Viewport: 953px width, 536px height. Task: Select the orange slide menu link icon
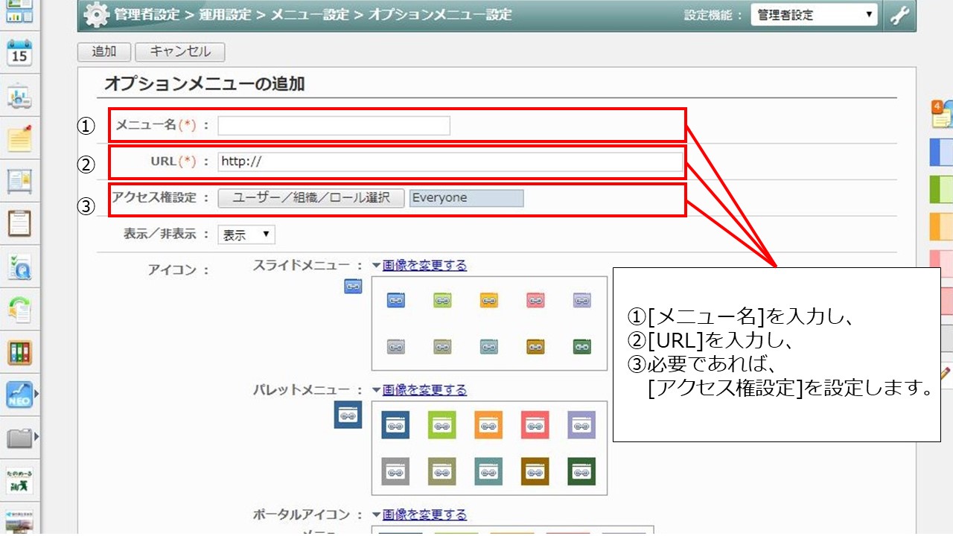point(488,300)
